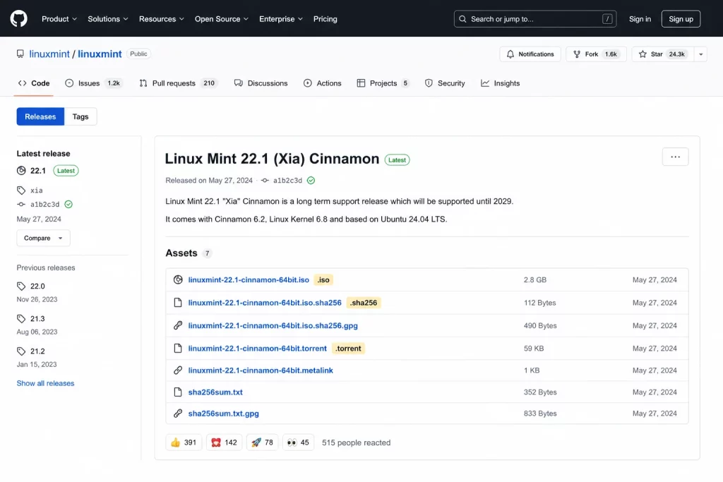
Task: Click the file icon beside the torrent asset
Action: click(x=178, y=349)
